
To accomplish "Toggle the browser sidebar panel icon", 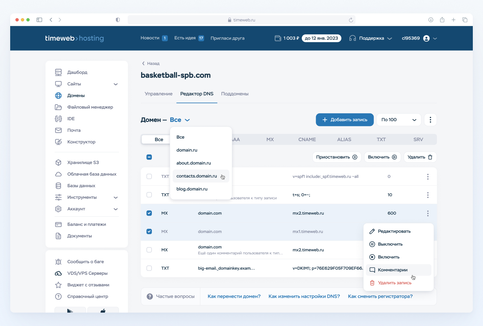I will (39, 20).
